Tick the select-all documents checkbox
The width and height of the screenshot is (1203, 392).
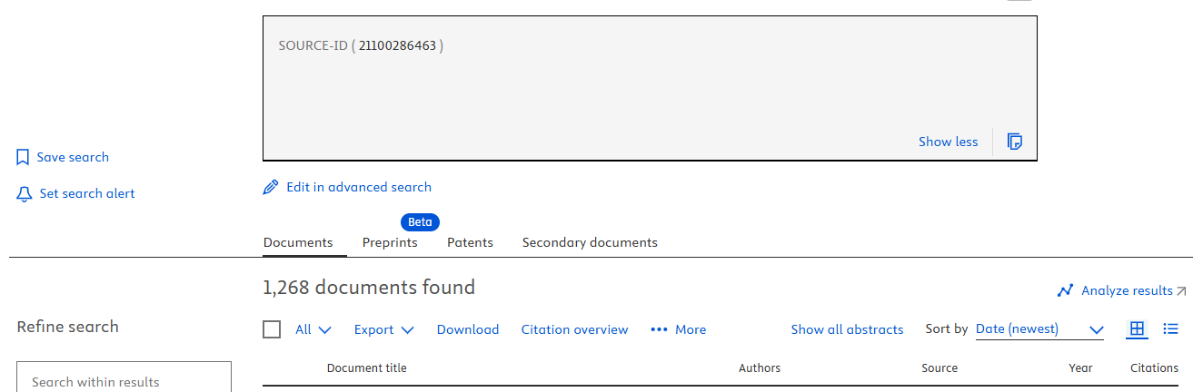[x=272, y=329]
